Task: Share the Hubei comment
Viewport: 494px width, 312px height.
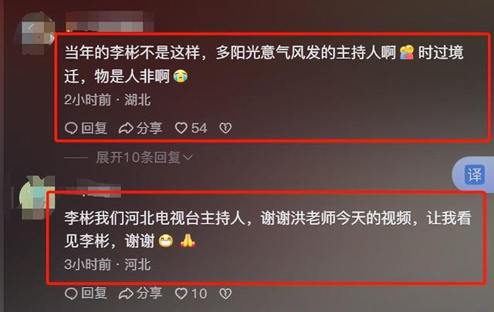Action: click(x=140, y=128)
